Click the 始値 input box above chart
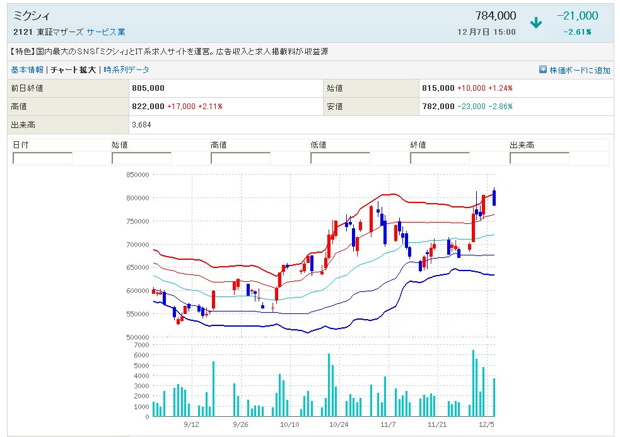 click(141, 158)
